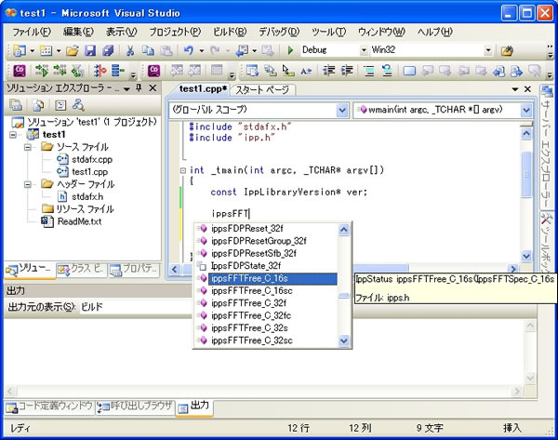Screen dimensions: 558x440
Task: Click the Increase Indent toolbar icon
Action: [347, 71]
